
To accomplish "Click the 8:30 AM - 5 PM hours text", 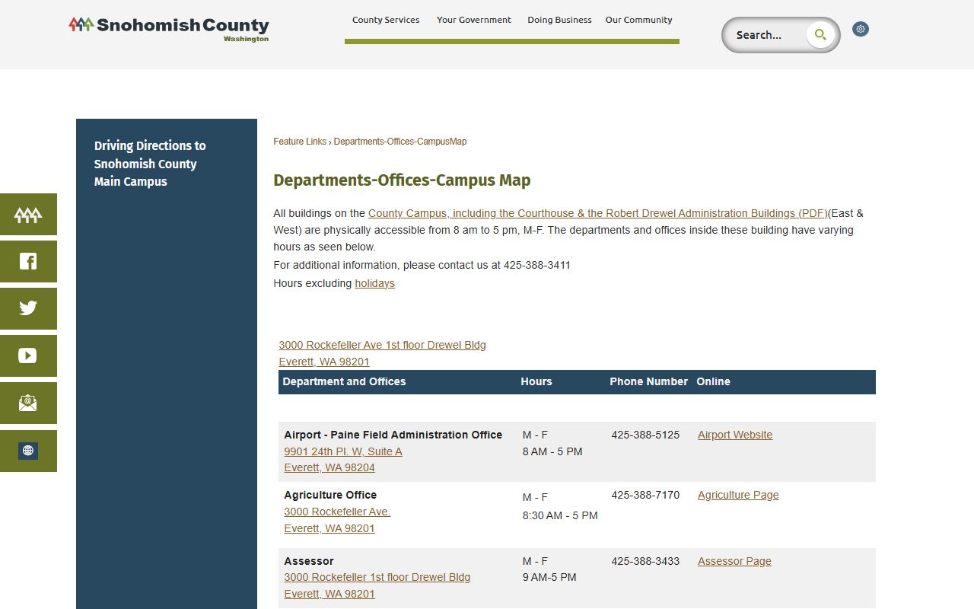I will pos(560,515).
